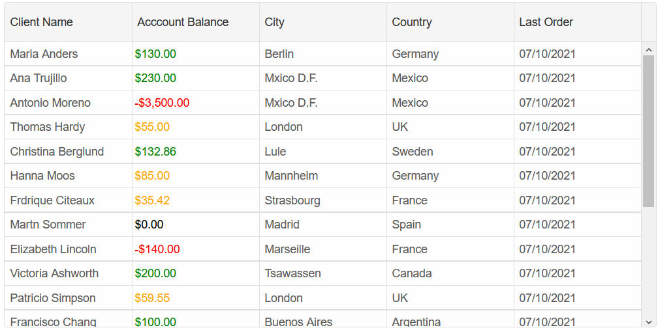Click the Canada country cell
Viewport: 658px width, 330px height.
tap(450, 273)
